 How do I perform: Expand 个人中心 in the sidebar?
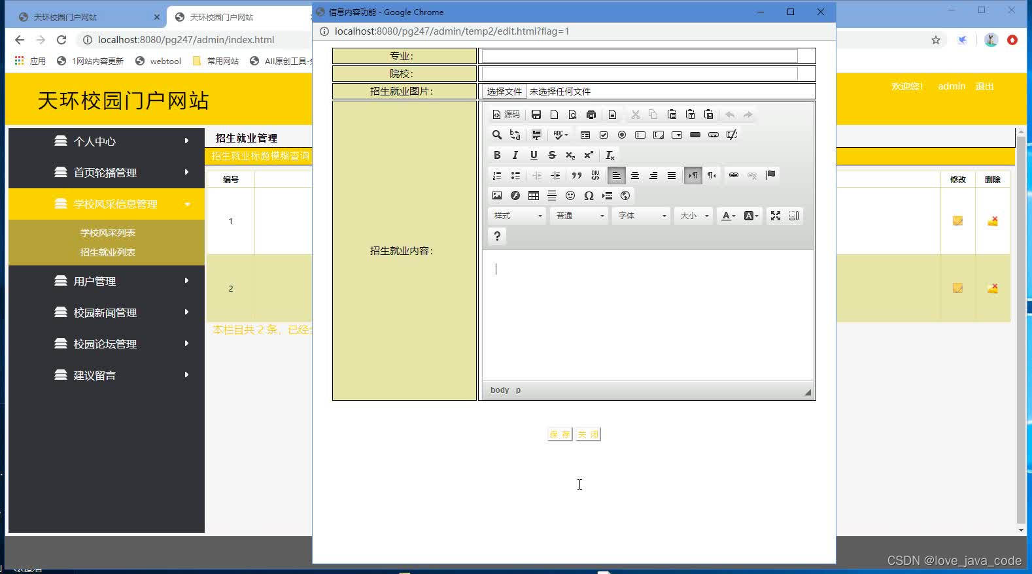click(107, 141)
